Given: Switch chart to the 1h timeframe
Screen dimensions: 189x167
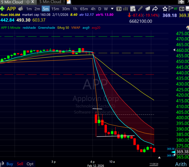Looking at the screenshot, I should 75,9.
